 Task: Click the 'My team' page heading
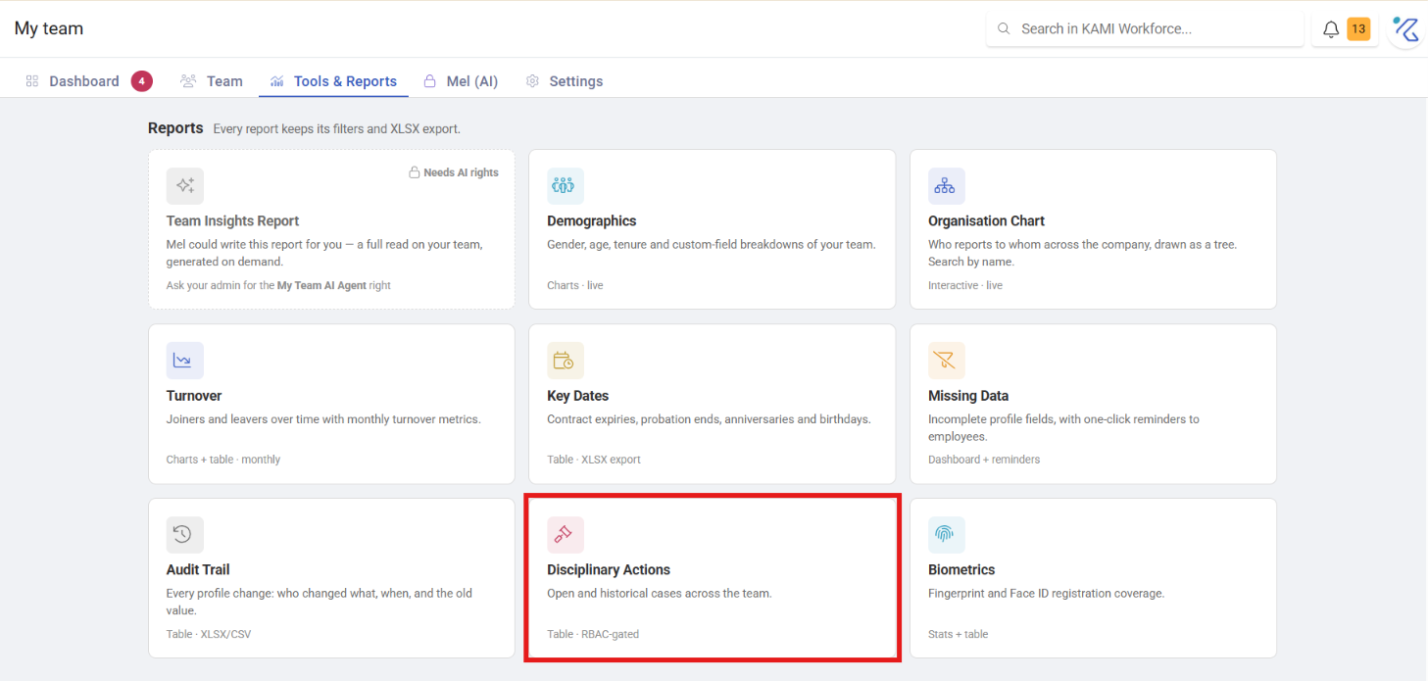[49, 29]
